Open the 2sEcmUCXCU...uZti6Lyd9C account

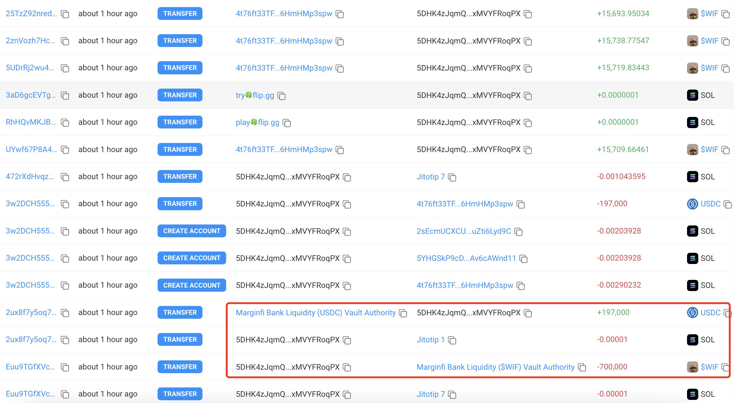[464, 231]
